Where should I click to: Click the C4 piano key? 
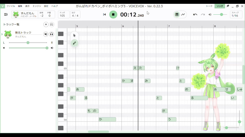[63, 119]
